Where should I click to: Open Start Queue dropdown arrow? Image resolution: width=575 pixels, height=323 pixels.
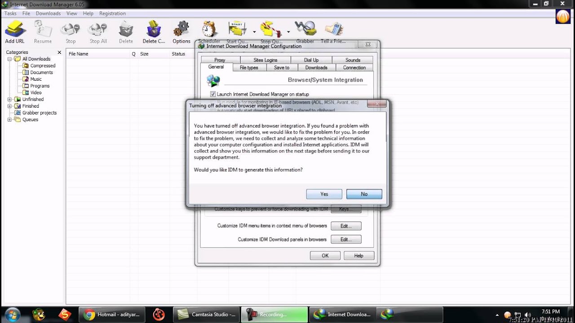pyautogui.click(x=254, y=32)
